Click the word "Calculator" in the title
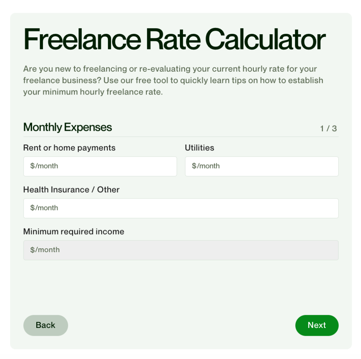Viewport: 361px width, 359px height. coord(265,39)
